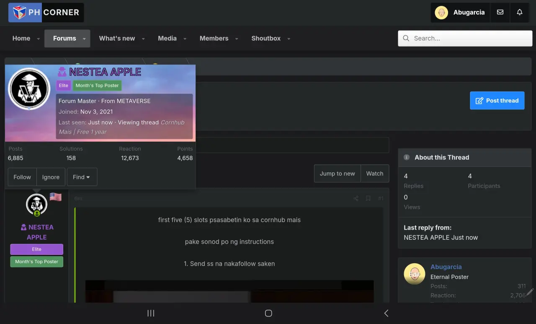The width and height of the screenshot is (536, 324).
Task: Click the 4,658 Points value
Action: coord(185,158)
